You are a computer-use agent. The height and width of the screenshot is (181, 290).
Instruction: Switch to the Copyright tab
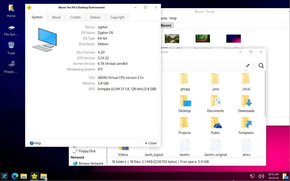tap(117, 17)
